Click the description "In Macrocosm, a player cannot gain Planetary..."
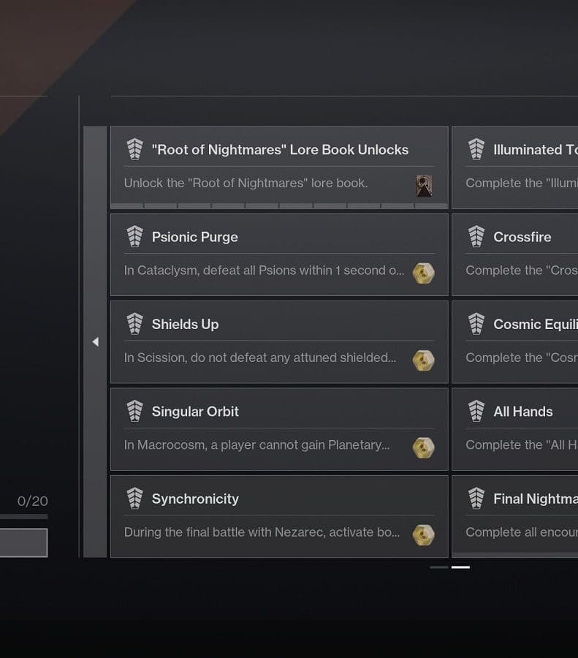This screenshot has width=578, height=658. [256, 445]
